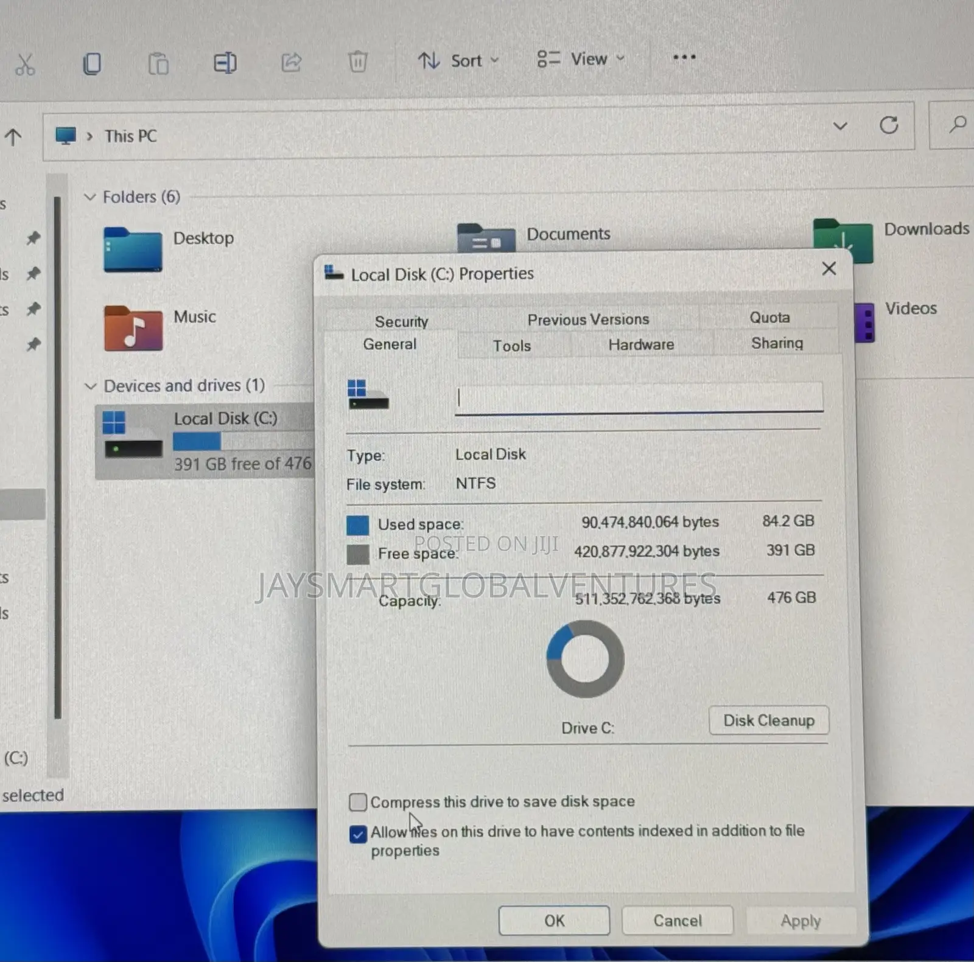Screen dimensions: 974x962
Task: Expand the address bar history chevron
Action: pos(840,127)
